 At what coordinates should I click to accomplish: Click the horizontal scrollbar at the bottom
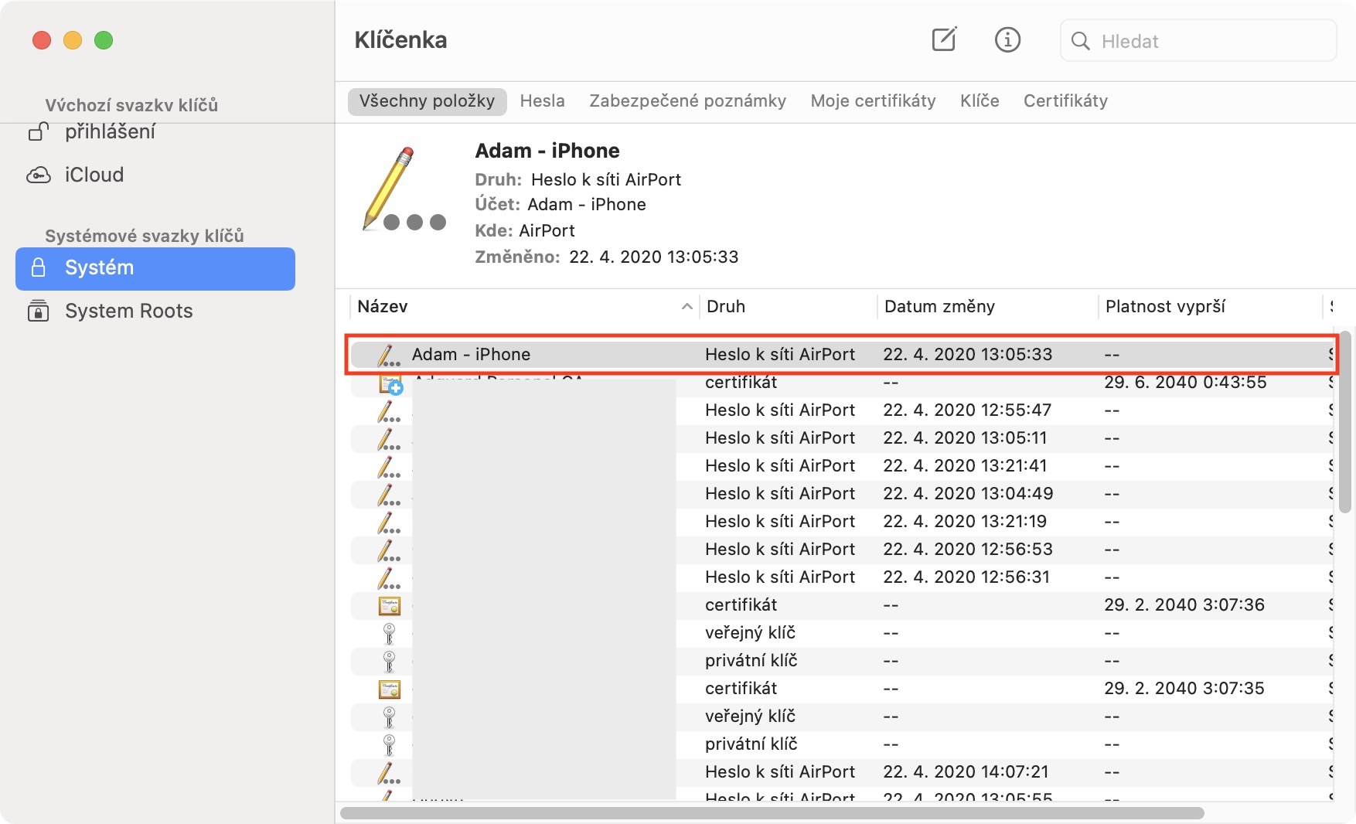[772, 813]
